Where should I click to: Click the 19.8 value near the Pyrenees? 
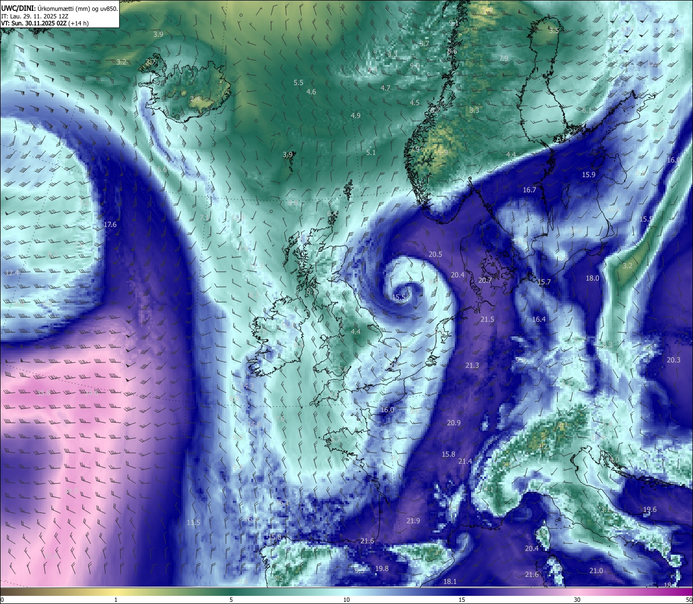pos(382,568)
